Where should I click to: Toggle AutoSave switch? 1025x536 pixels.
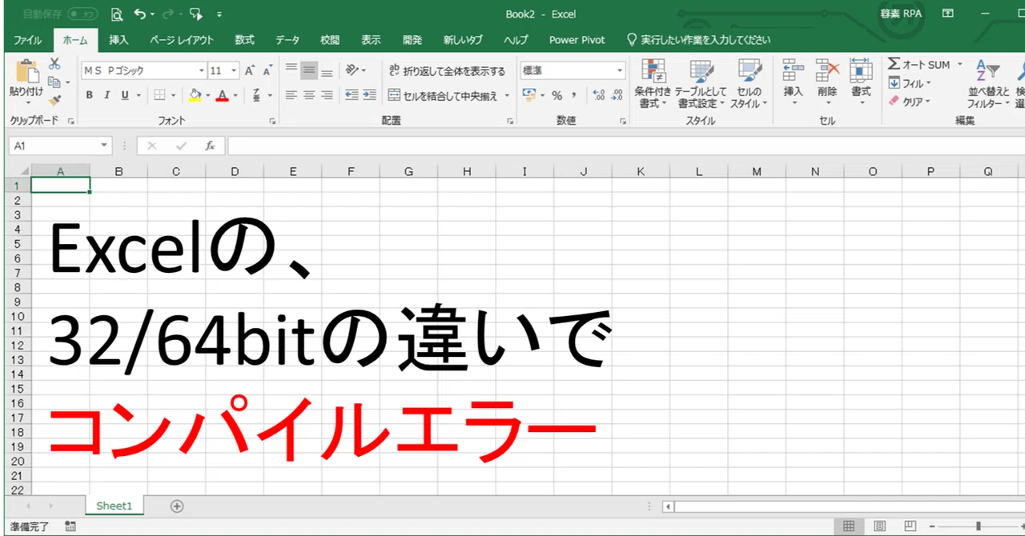(82, 14)
